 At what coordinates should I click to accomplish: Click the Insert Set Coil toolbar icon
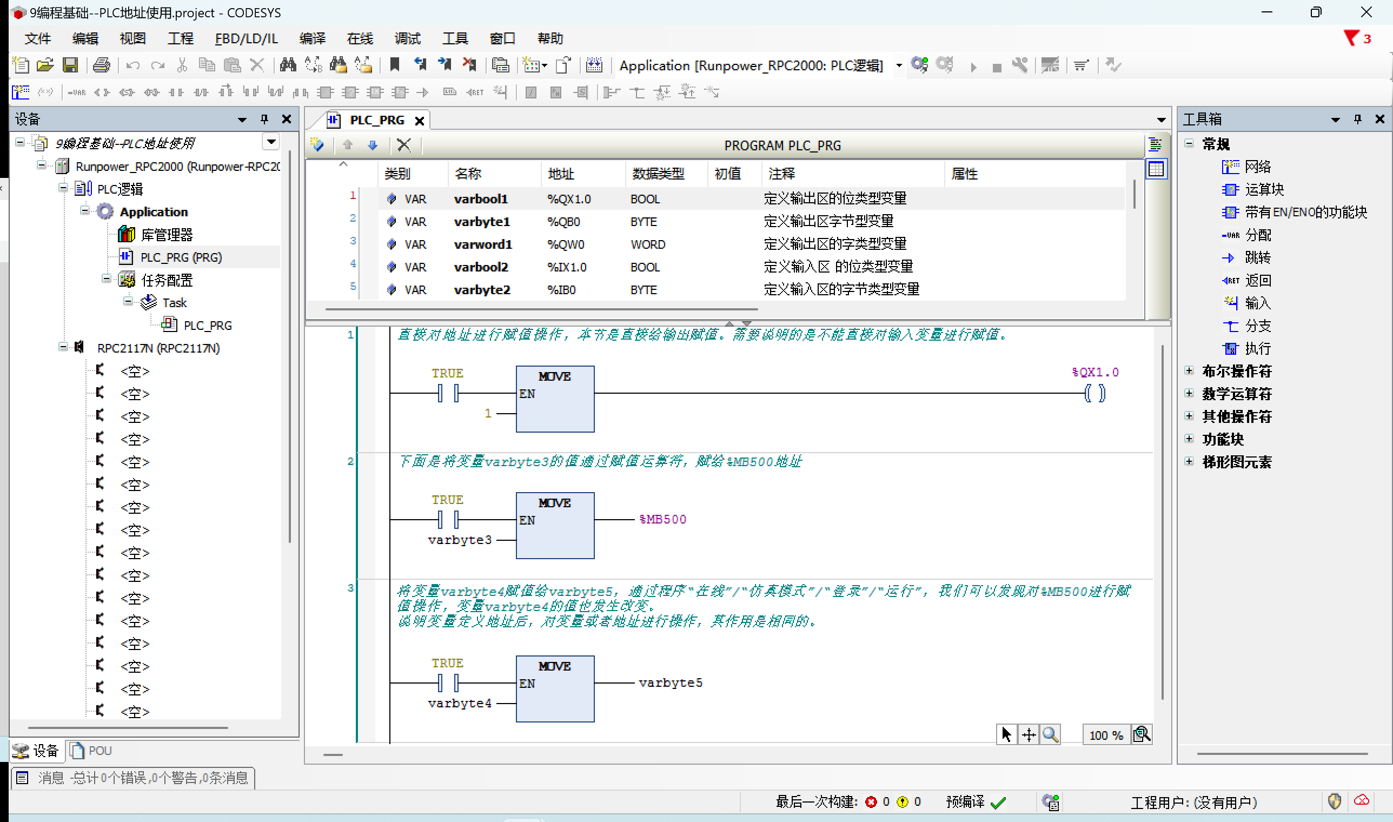(x=127, y=92)
